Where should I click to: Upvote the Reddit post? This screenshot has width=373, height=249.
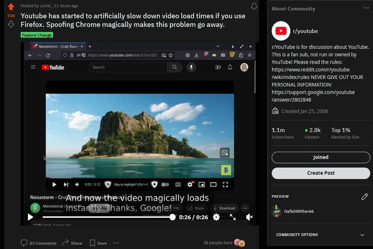[11, 7]
